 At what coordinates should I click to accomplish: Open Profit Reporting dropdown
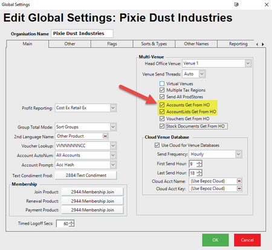coord(113,108)
